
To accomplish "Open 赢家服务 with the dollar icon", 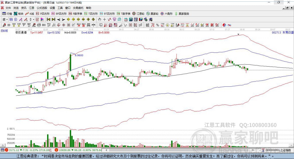I will [182, 14].
